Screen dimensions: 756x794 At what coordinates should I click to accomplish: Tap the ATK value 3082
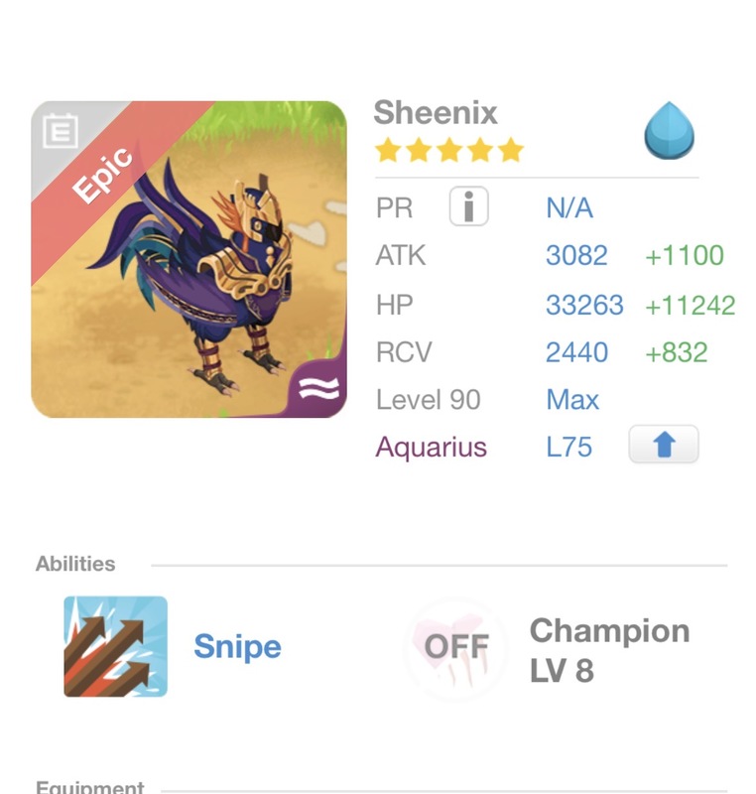(x=576, y=255)
